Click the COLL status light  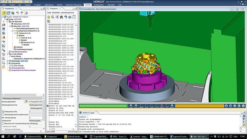(136, 106)
